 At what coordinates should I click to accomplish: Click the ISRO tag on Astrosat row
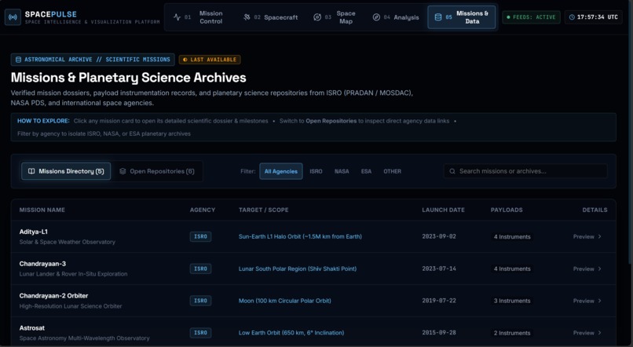coord(200,333)
